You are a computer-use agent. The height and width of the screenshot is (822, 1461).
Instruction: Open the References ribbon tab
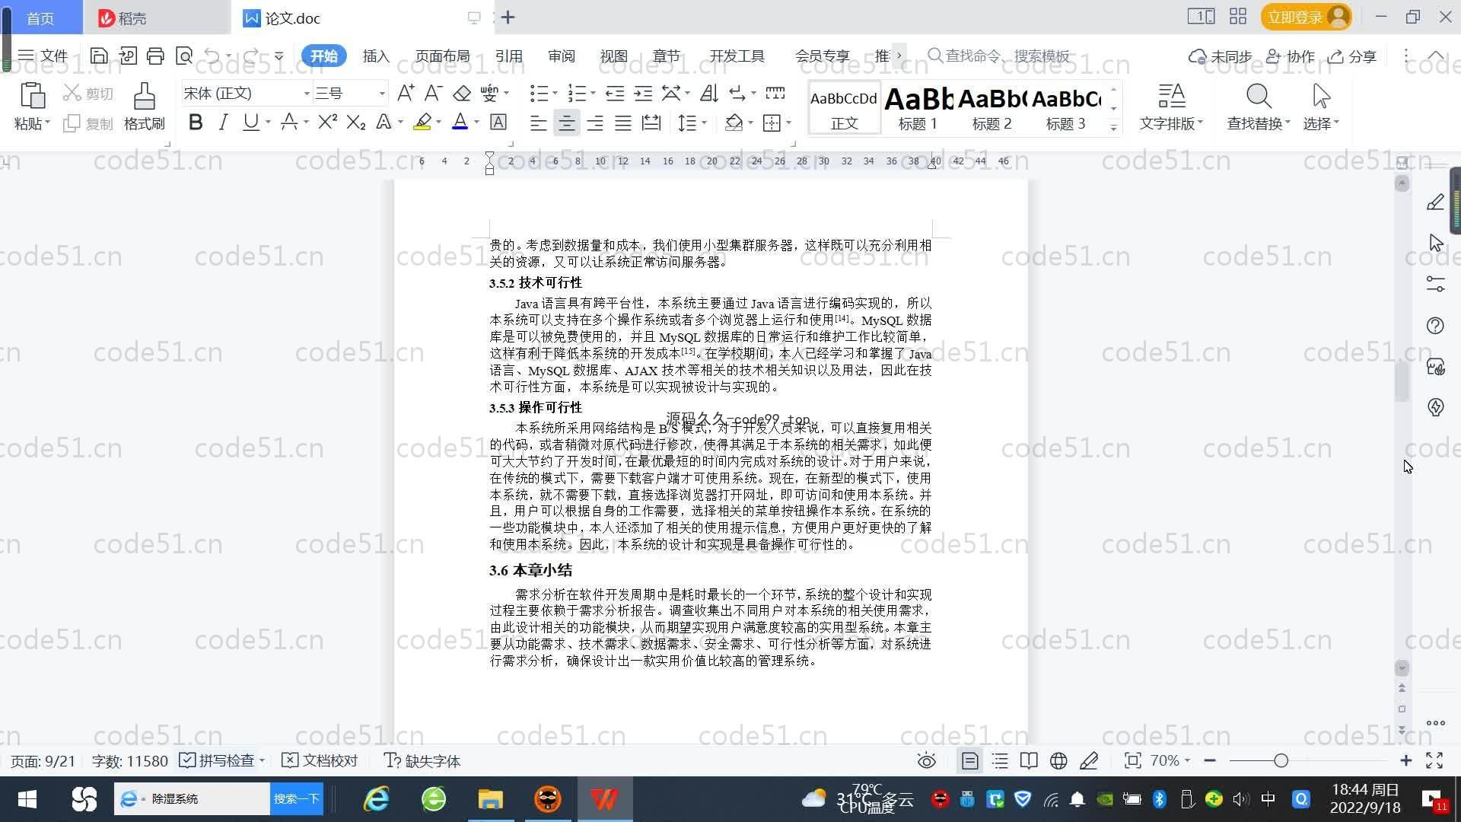(x=508, y=56)
